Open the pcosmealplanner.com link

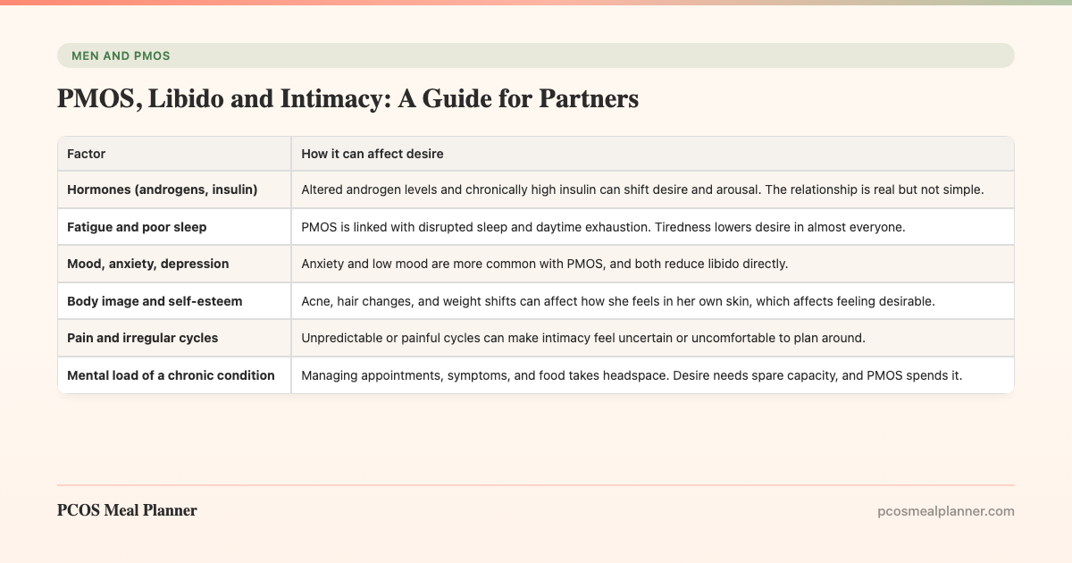coord(946,511)
